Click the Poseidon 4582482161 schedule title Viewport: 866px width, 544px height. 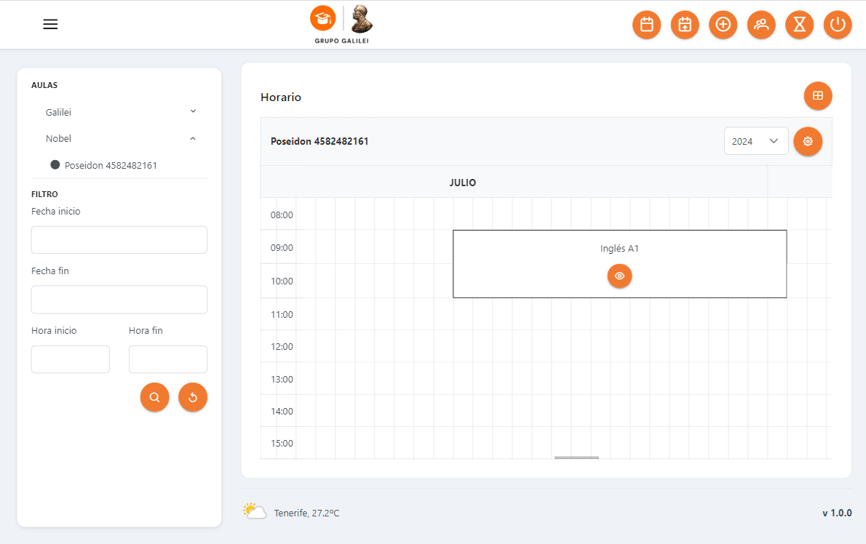(319, 141)
